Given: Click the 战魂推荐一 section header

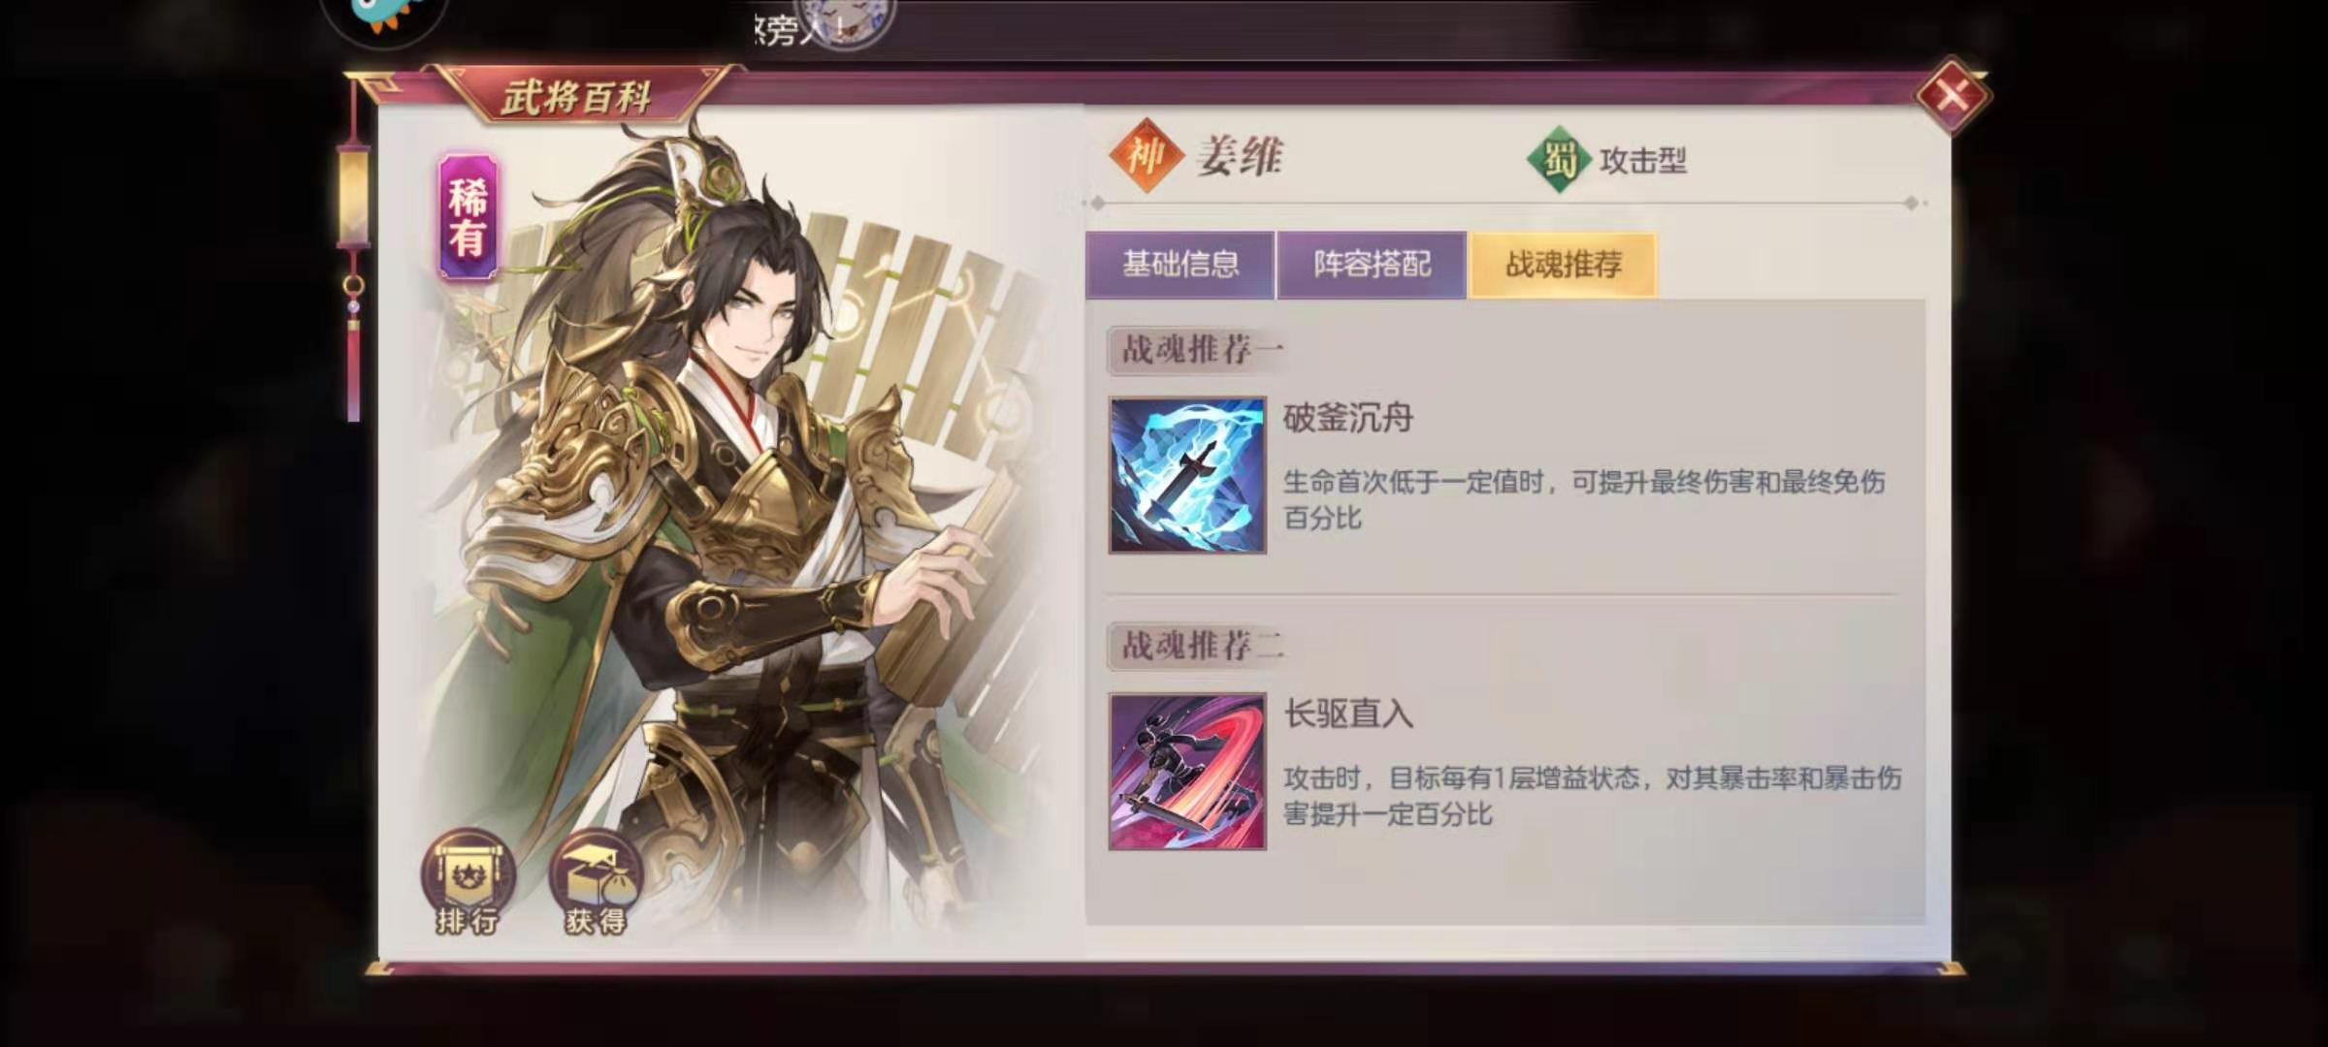Looking at the screenshot, I should (1201, 349).
